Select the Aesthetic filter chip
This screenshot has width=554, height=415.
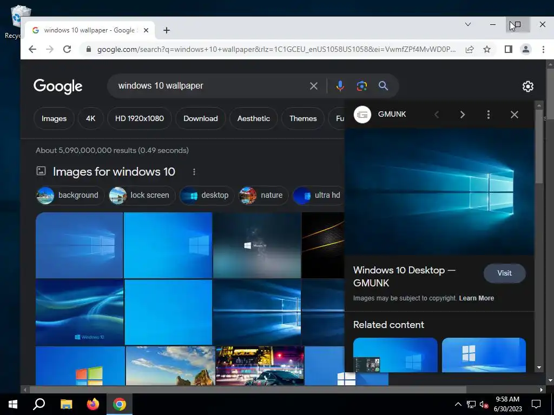point(254,118)
